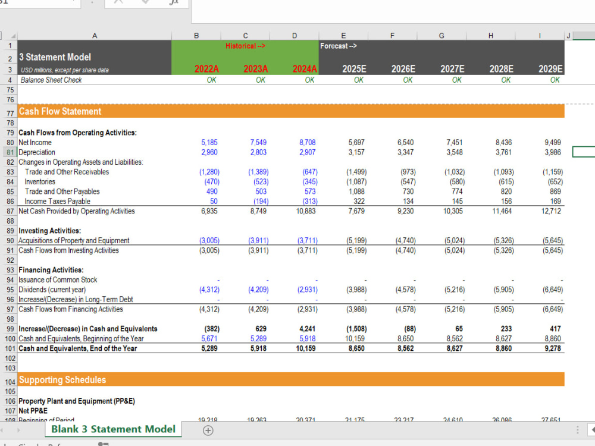Select column E header

(343, 36)
